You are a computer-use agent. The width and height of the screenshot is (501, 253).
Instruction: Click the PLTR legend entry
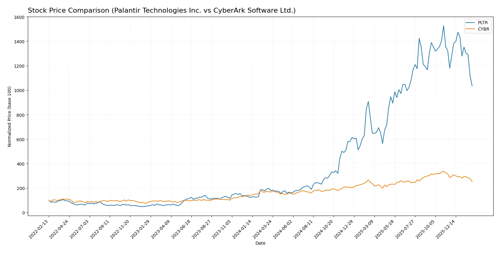pyautogui.click(x=482, y=23)
